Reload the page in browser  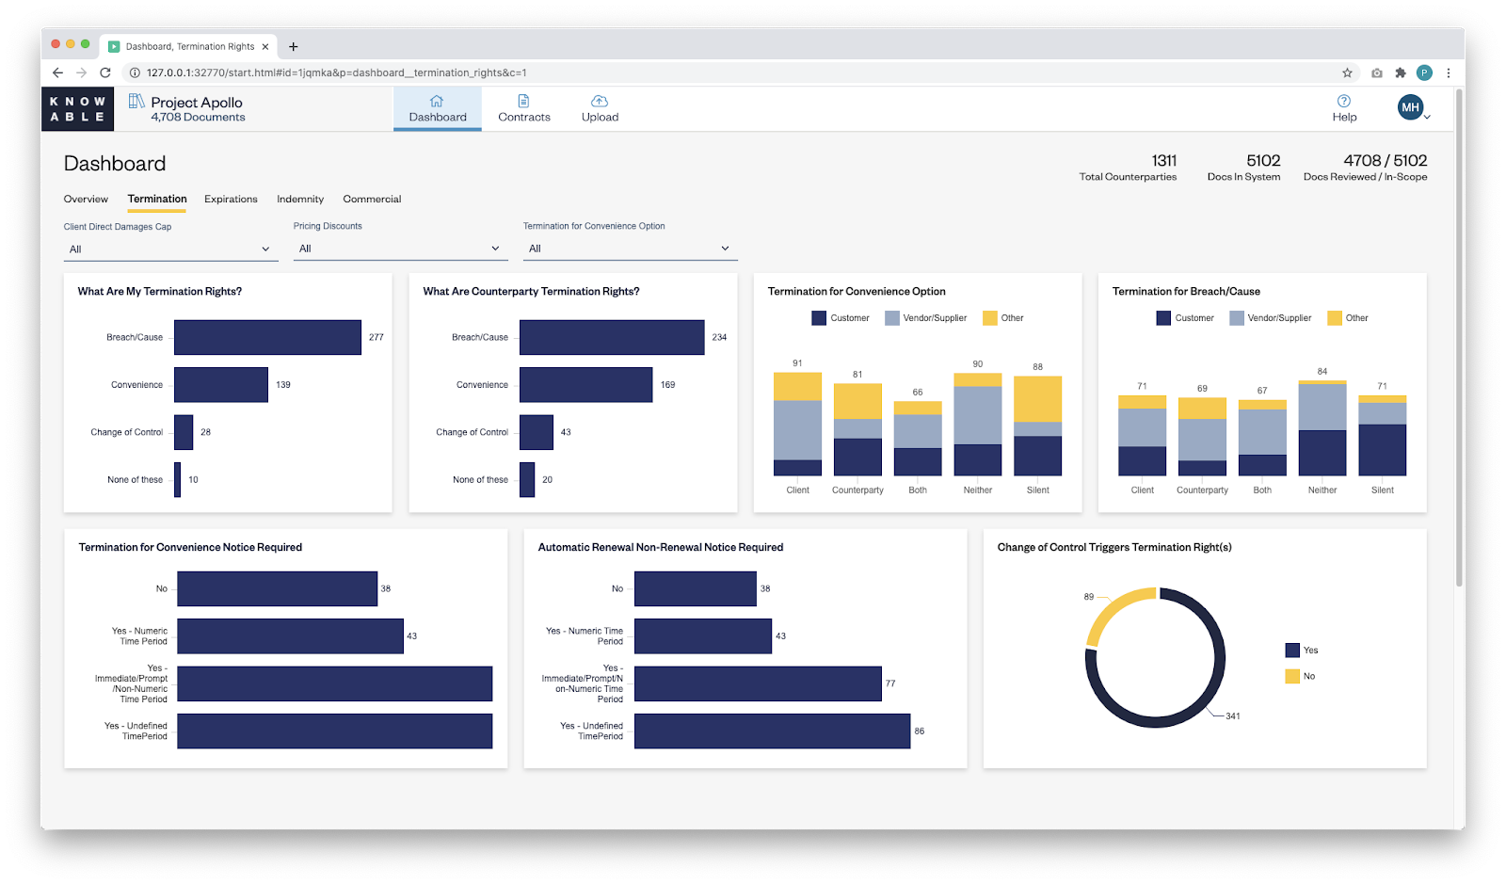click(105, 72)
